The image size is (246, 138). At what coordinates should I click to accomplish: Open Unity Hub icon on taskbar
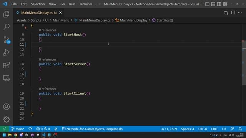27,135
